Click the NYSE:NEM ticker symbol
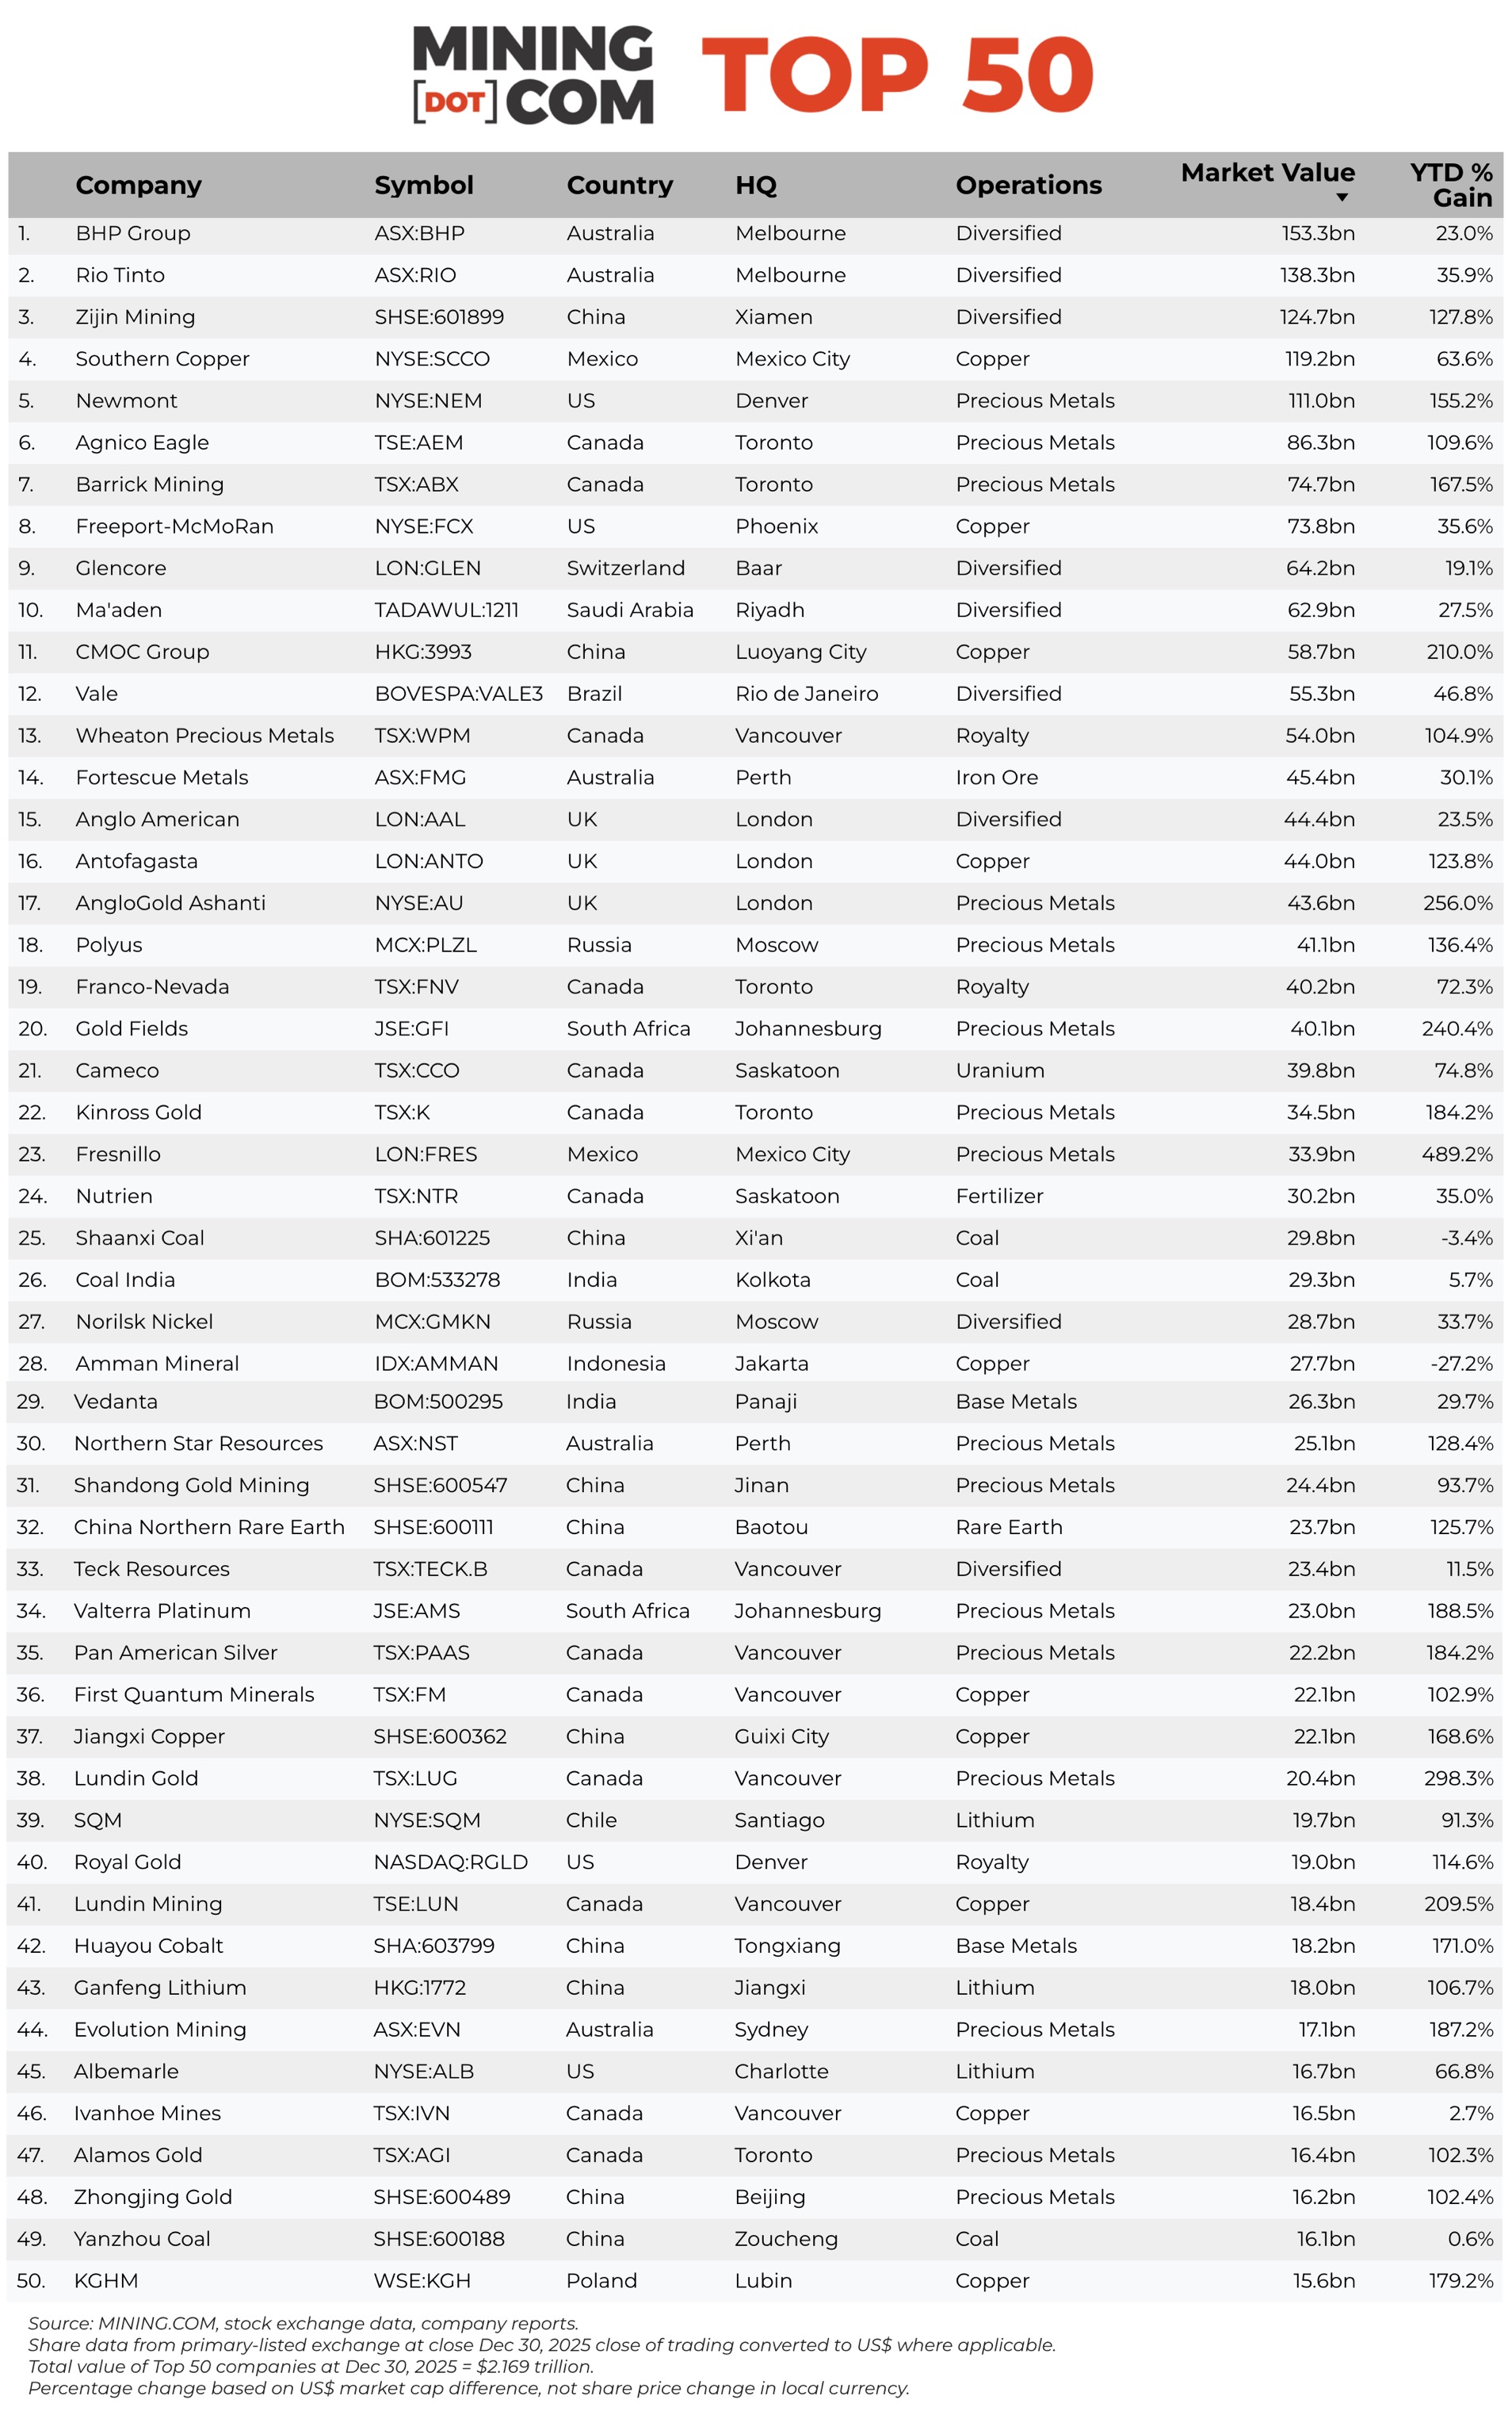The height and width of the screenshot is (2415, 1512). (428, 401)
